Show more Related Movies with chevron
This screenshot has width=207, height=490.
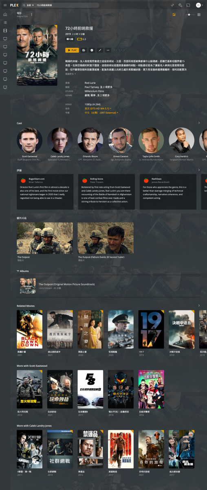(x=199, y=305)
